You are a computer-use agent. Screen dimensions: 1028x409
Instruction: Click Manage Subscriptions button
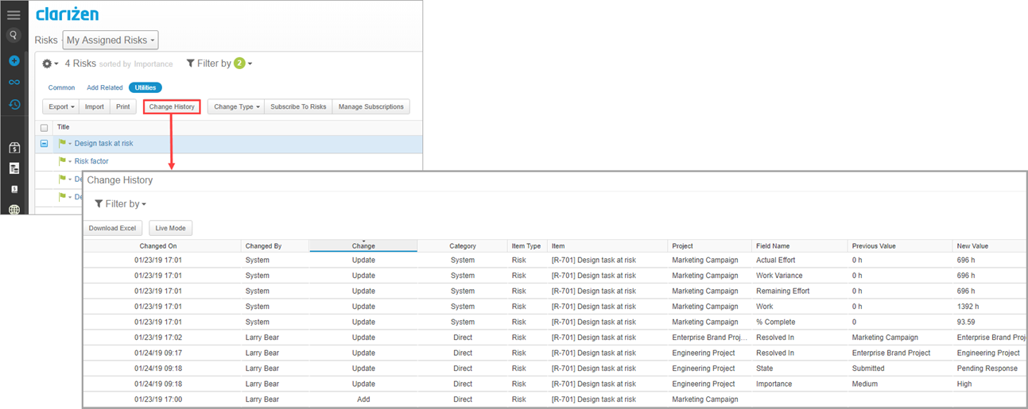371,106
